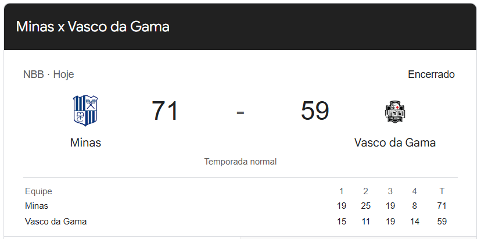Click Minas second quarter score 25
481x239 pixels.
coord(366,206)
